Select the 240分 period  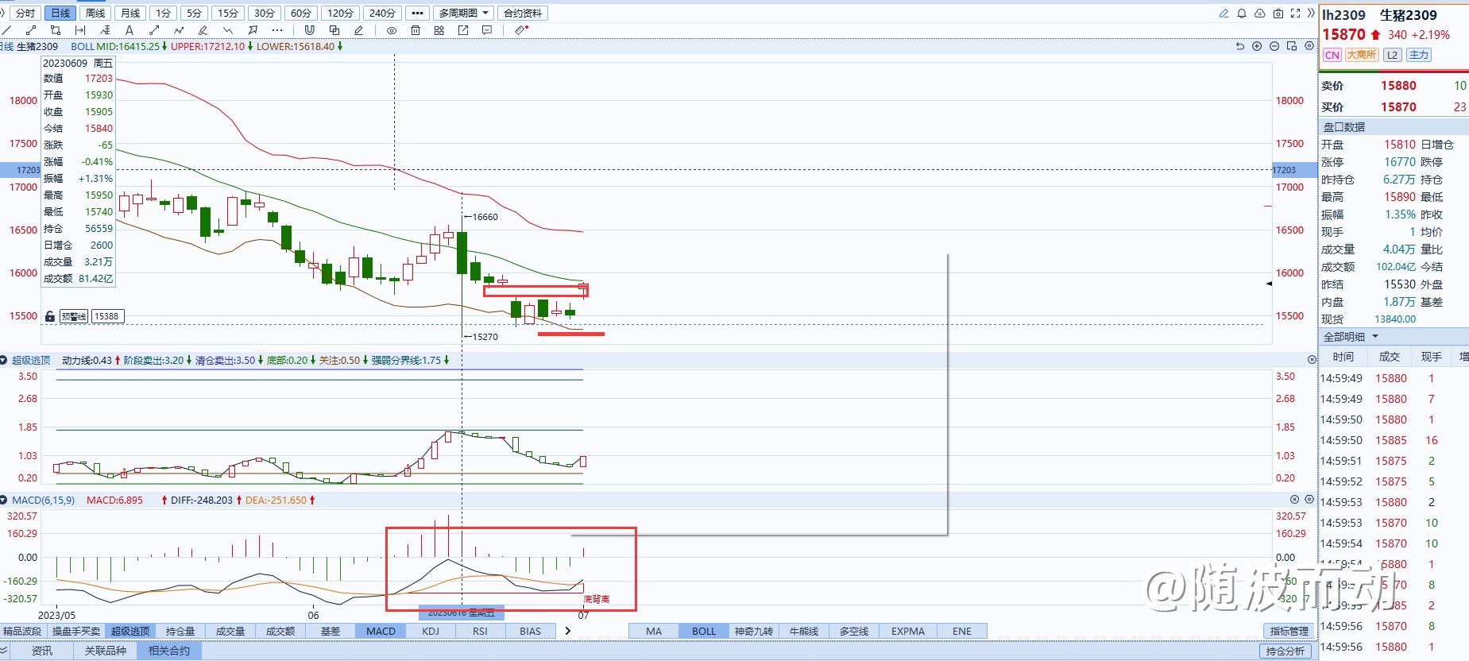(x=382, y=14)
